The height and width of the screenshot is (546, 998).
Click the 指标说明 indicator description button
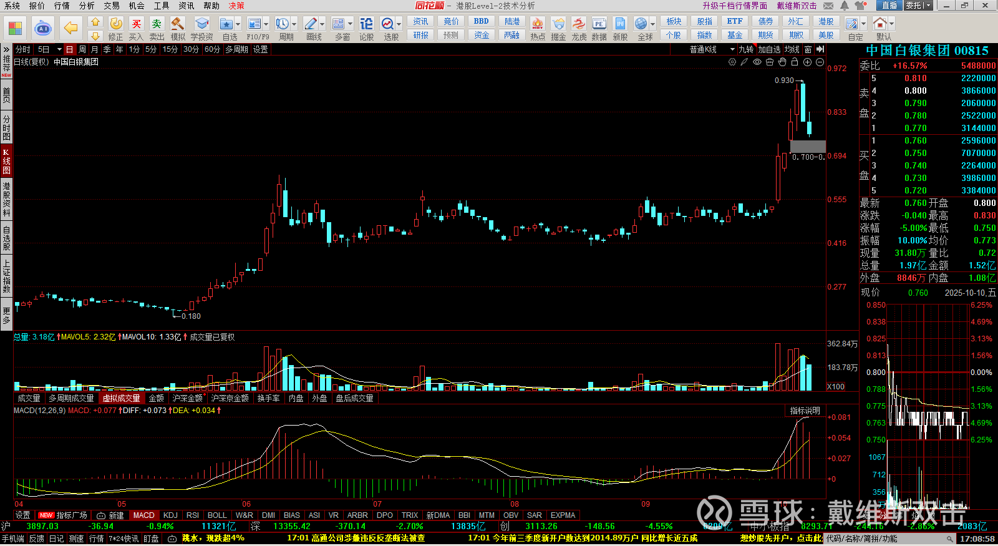[805, 411]
